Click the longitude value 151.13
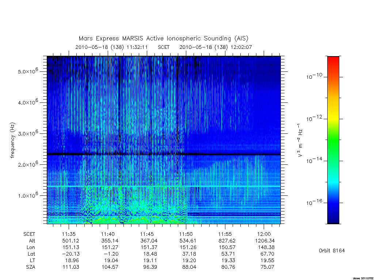Viewport: 374px width, 280px height. pos(70,248)
